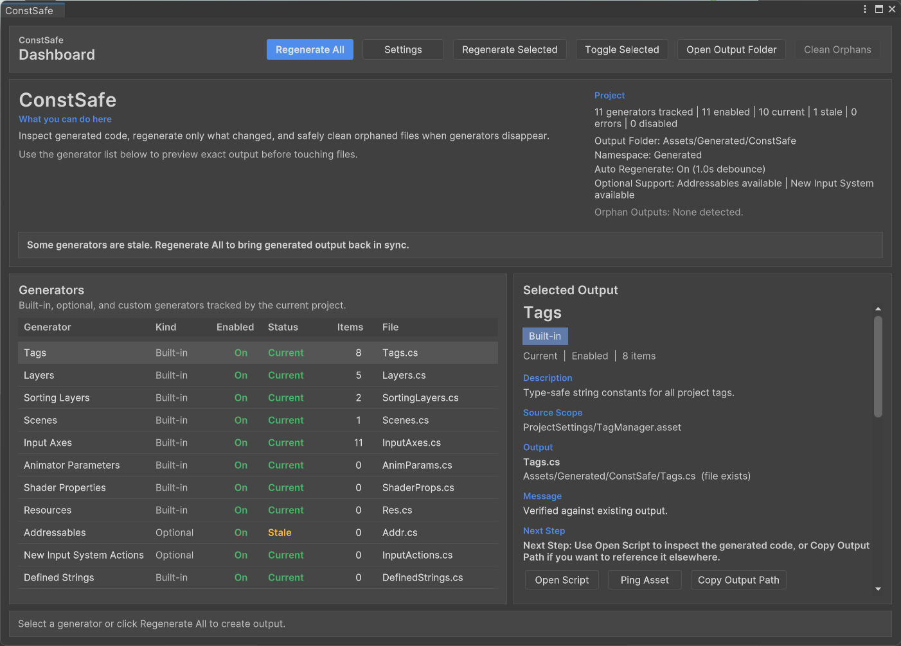Select the Tags generator row

pos(258,353)
